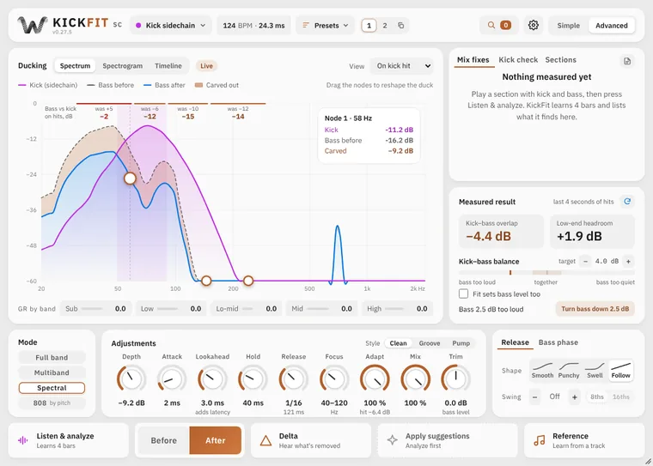Select Full band mode
Screen dimensions: 653x466
coord(52,357)
